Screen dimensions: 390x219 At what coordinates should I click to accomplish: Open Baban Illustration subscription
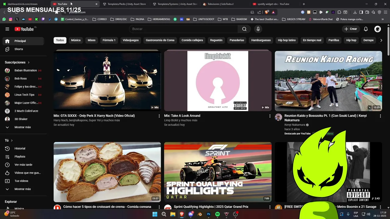click(x=23, y=70)
